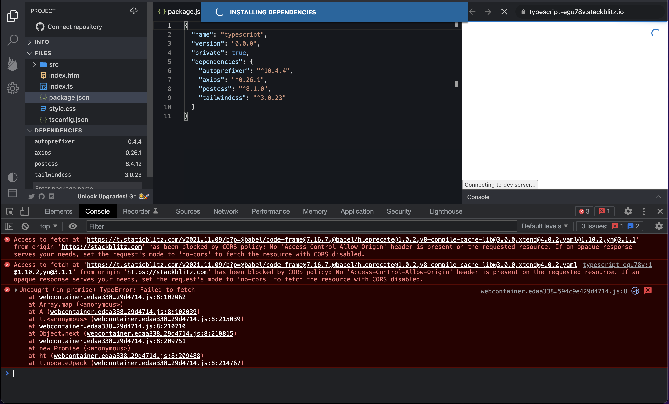The image size is (669, 404).
Task: Switch to the Lighthouse tab
Action: pyautogui.click(x=445, y=211)
